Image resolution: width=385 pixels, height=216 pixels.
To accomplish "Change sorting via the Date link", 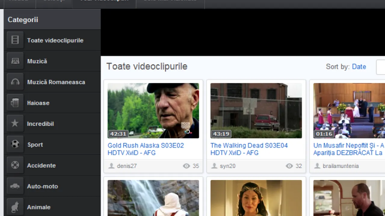I will [359, 67].
